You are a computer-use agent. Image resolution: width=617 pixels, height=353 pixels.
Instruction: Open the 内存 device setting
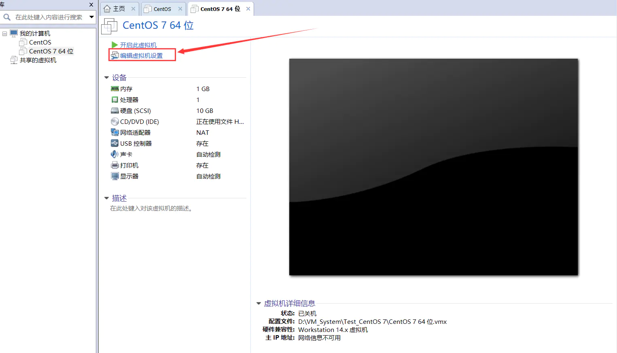tap(126, 89)
